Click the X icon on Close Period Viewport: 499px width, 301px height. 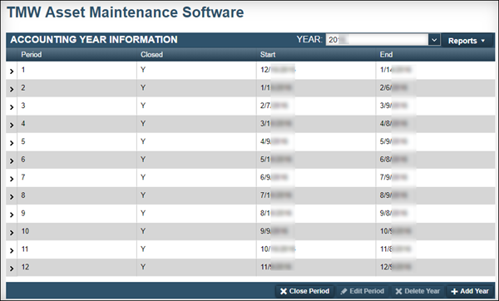pyautogui.click(x=284, y=291)
